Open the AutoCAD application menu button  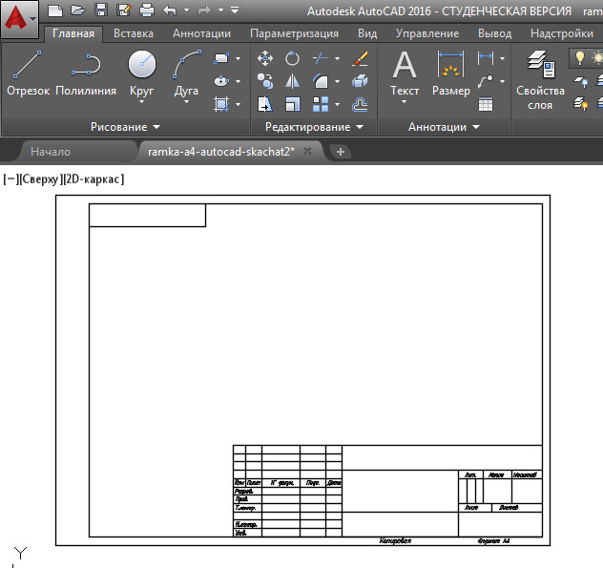click(20, 18)
